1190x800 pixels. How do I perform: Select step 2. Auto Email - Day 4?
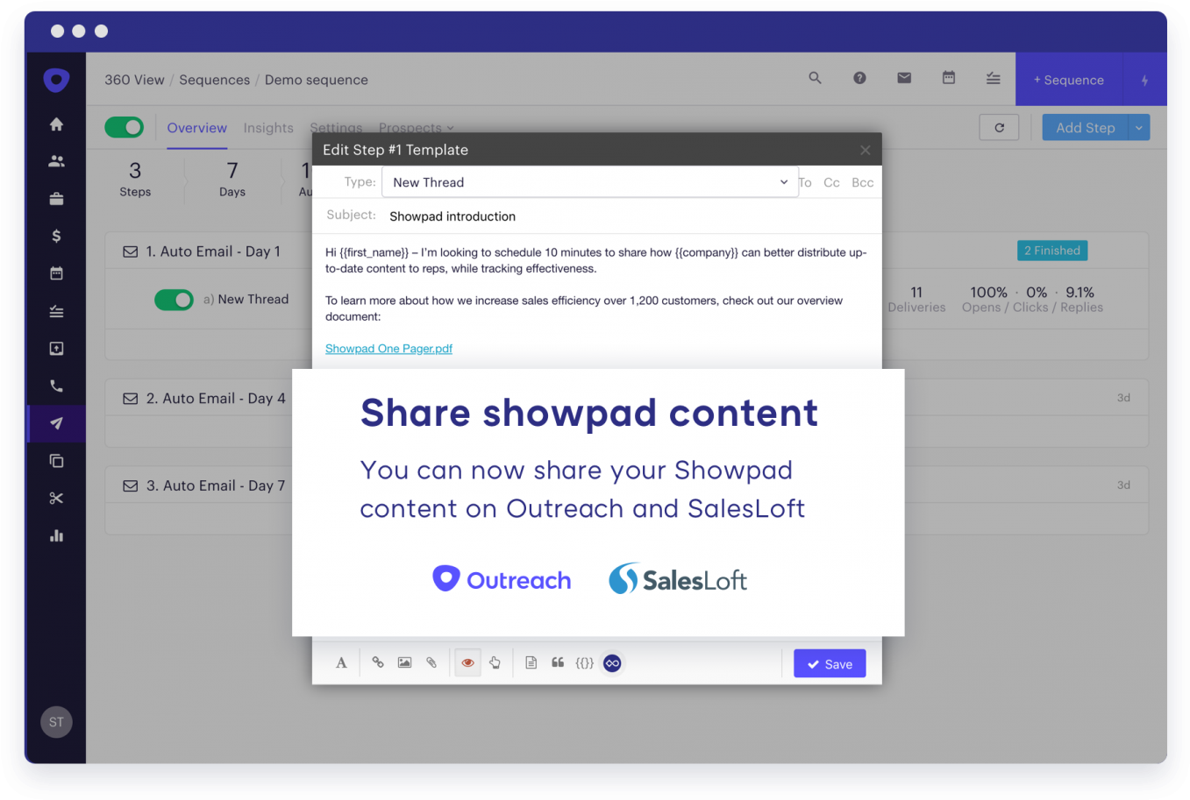point(216,399)
